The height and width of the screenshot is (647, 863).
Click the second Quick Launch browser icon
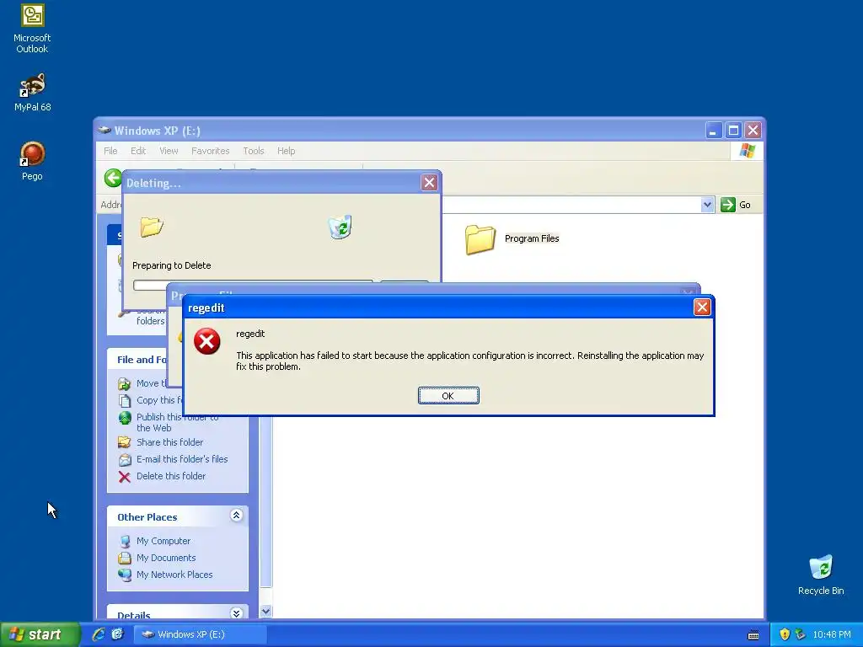pos(117,634)
